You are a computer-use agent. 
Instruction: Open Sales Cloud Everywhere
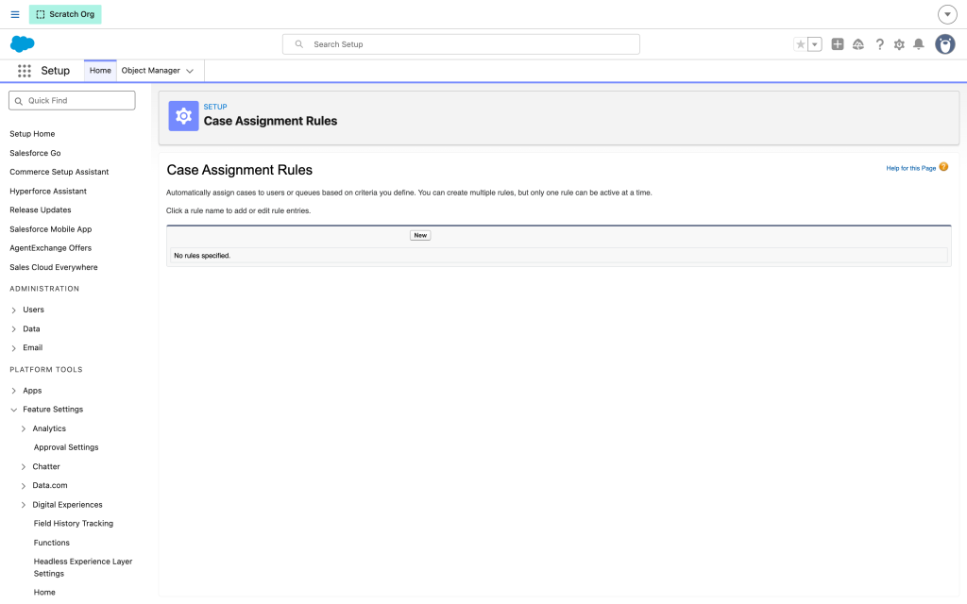[54, 267]
